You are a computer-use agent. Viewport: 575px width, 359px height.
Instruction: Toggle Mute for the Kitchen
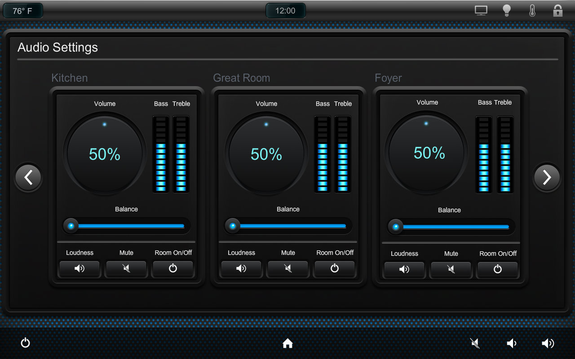[126, 269]
